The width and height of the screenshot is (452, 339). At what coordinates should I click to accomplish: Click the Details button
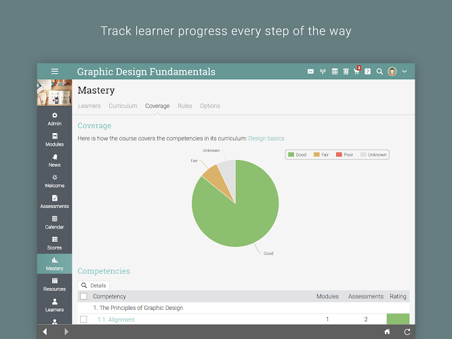pos(94,285)
